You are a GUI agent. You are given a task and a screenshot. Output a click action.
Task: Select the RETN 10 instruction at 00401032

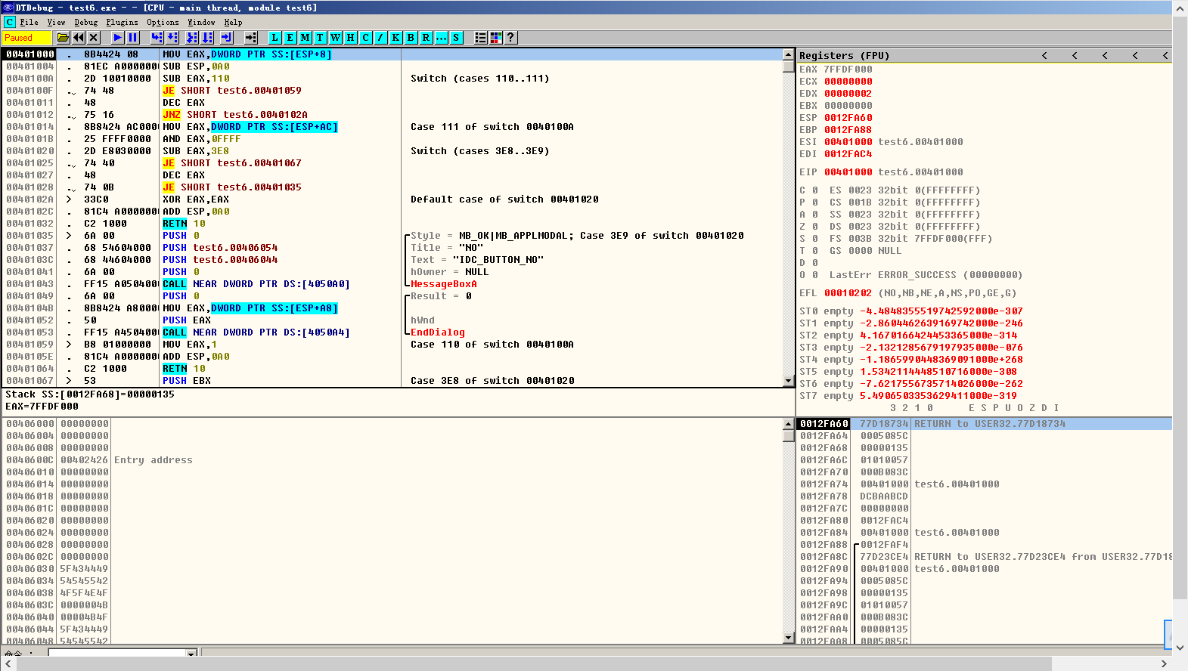pos(184,224)
